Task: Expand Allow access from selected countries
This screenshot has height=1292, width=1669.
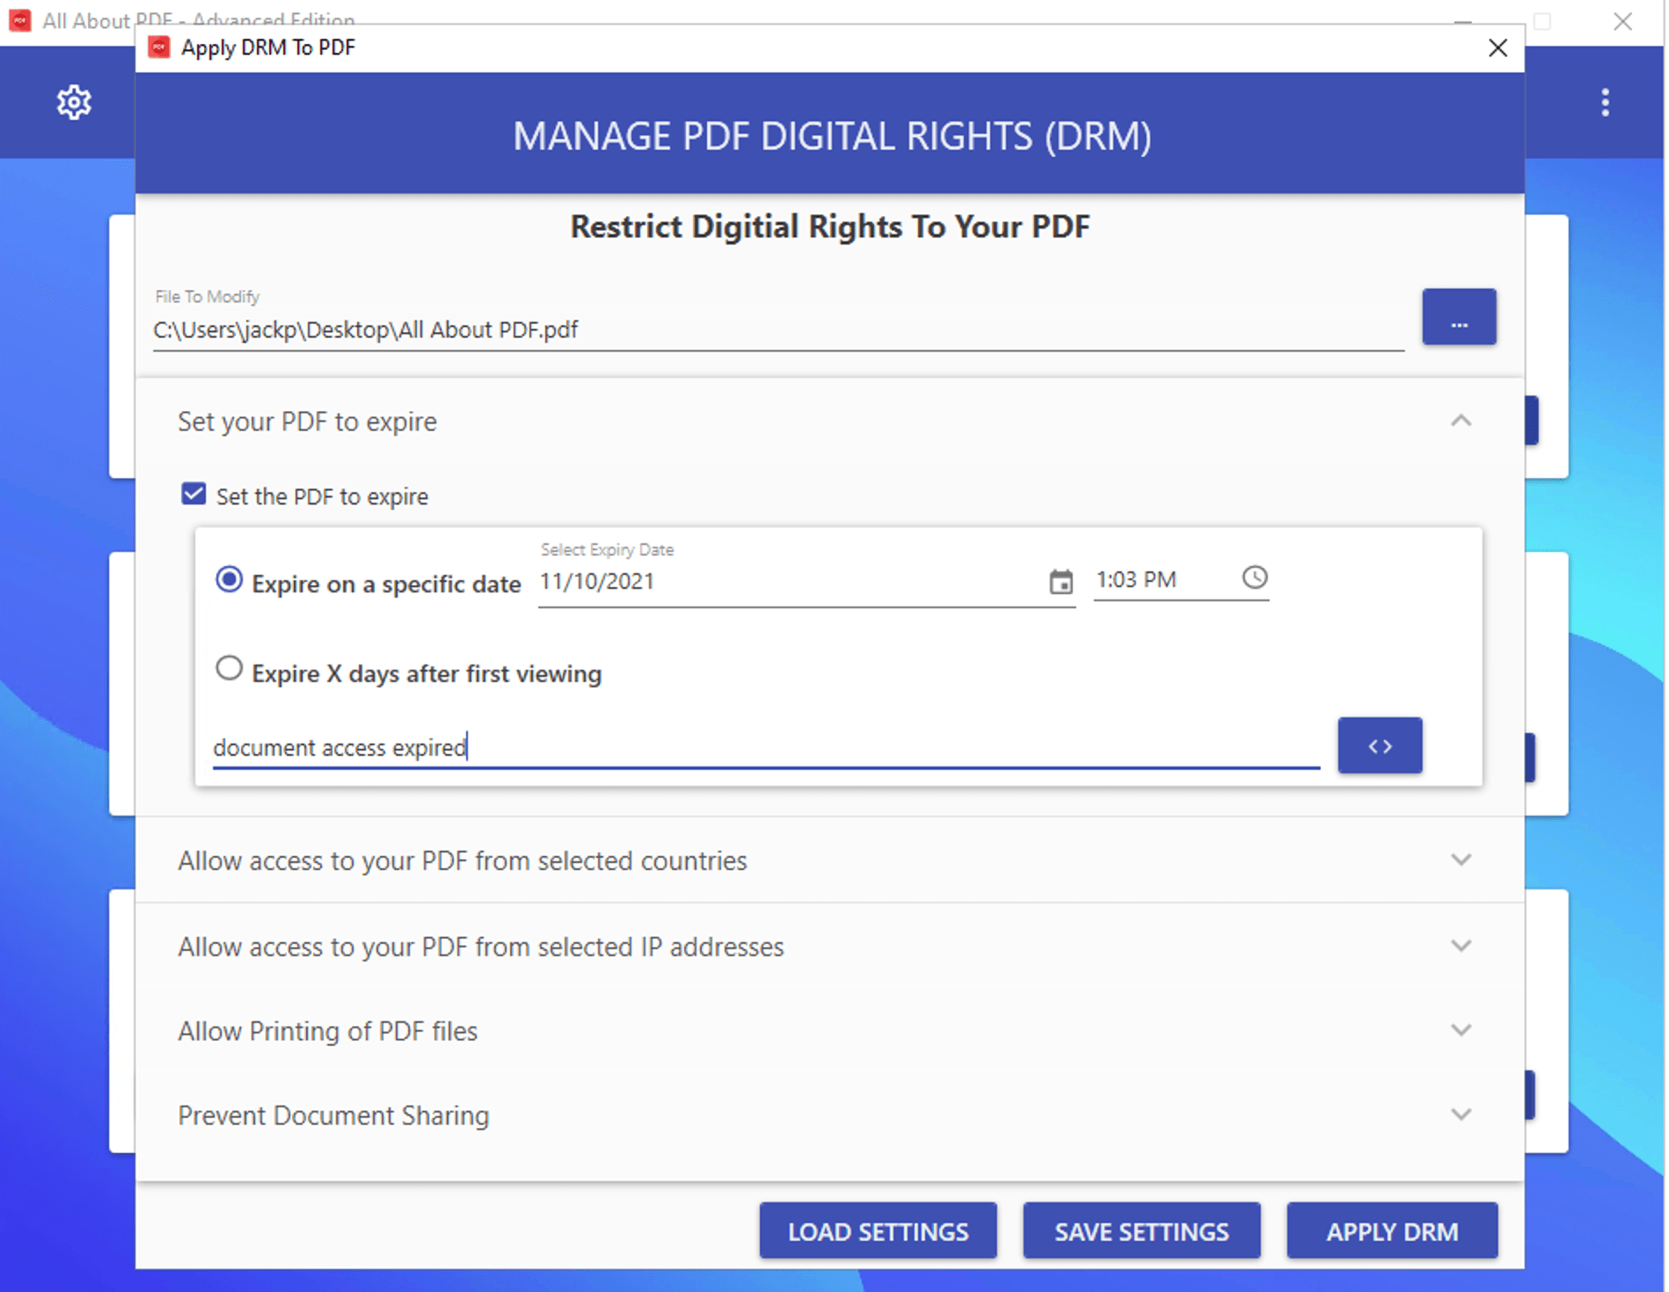Action: pos(1462,860)
